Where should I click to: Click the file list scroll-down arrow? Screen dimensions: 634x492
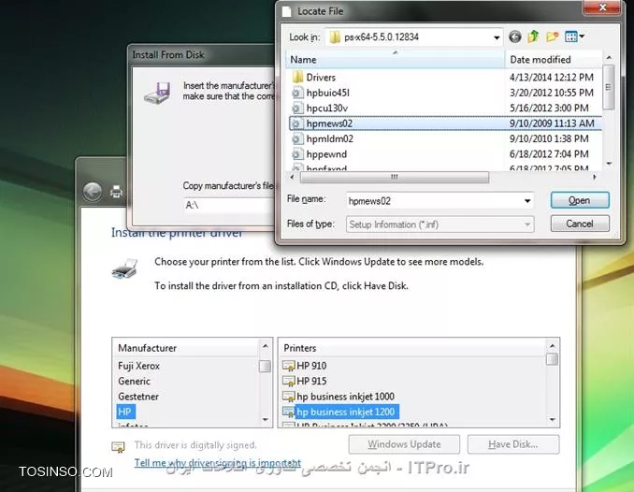[x=609, y=164]
